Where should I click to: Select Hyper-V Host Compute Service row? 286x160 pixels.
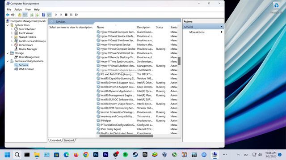(137, 49)
